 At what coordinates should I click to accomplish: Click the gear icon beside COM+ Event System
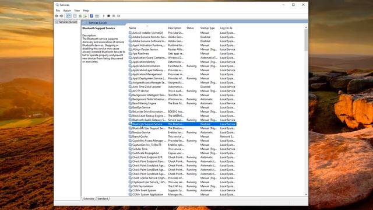pyautogui.click(x=130, y=191)
